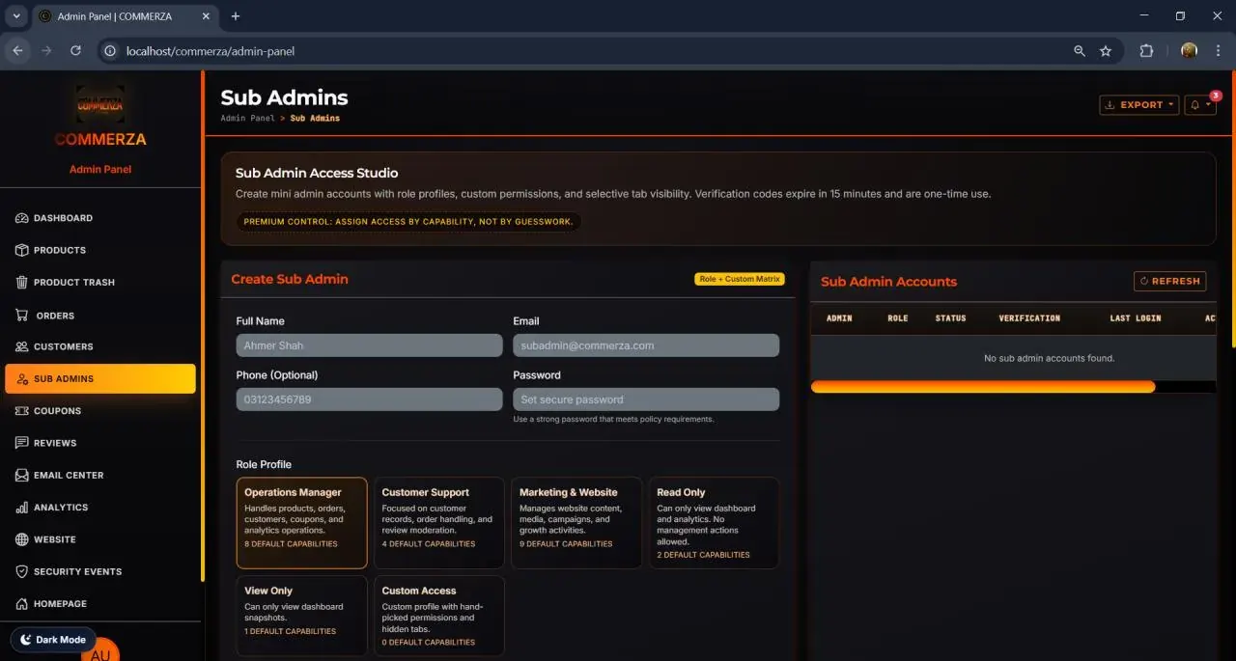Click the browser back arrow

coord(17,51)
